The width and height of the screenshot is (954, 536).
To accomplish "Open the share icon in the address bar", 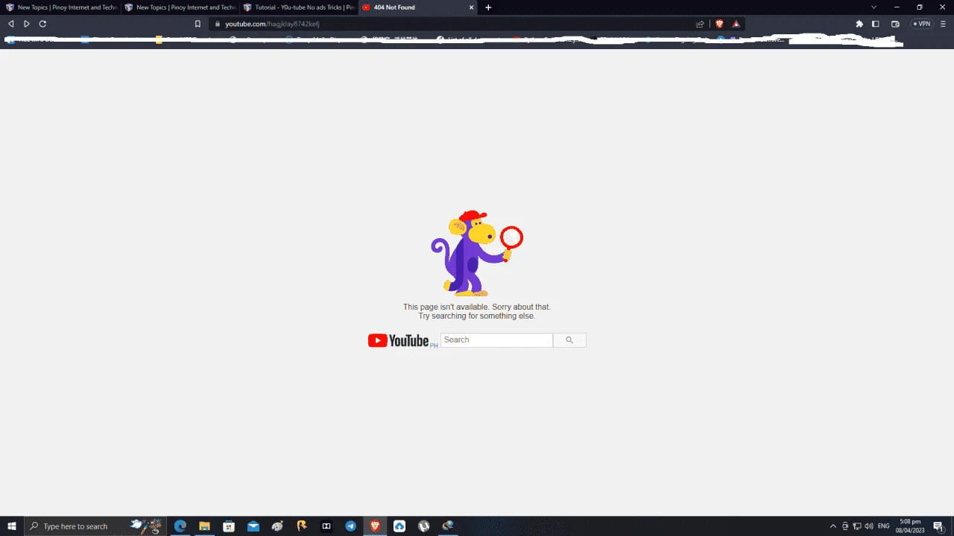I will (x=700, y=24).
